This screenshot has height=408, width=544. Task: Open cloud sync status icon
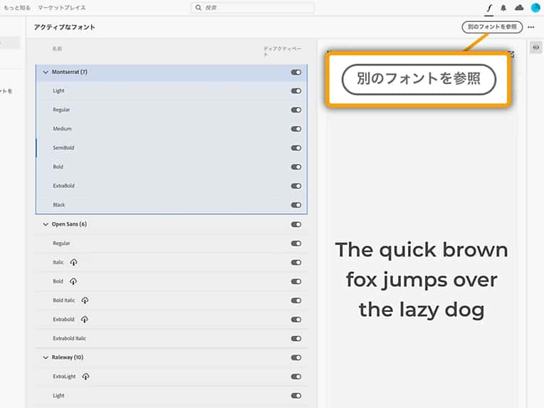click(519, 8)
